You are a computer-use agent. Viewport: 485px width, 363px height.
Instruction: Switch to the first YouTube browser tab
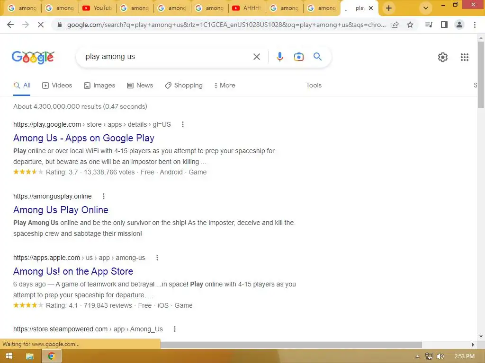pos(98,8)
